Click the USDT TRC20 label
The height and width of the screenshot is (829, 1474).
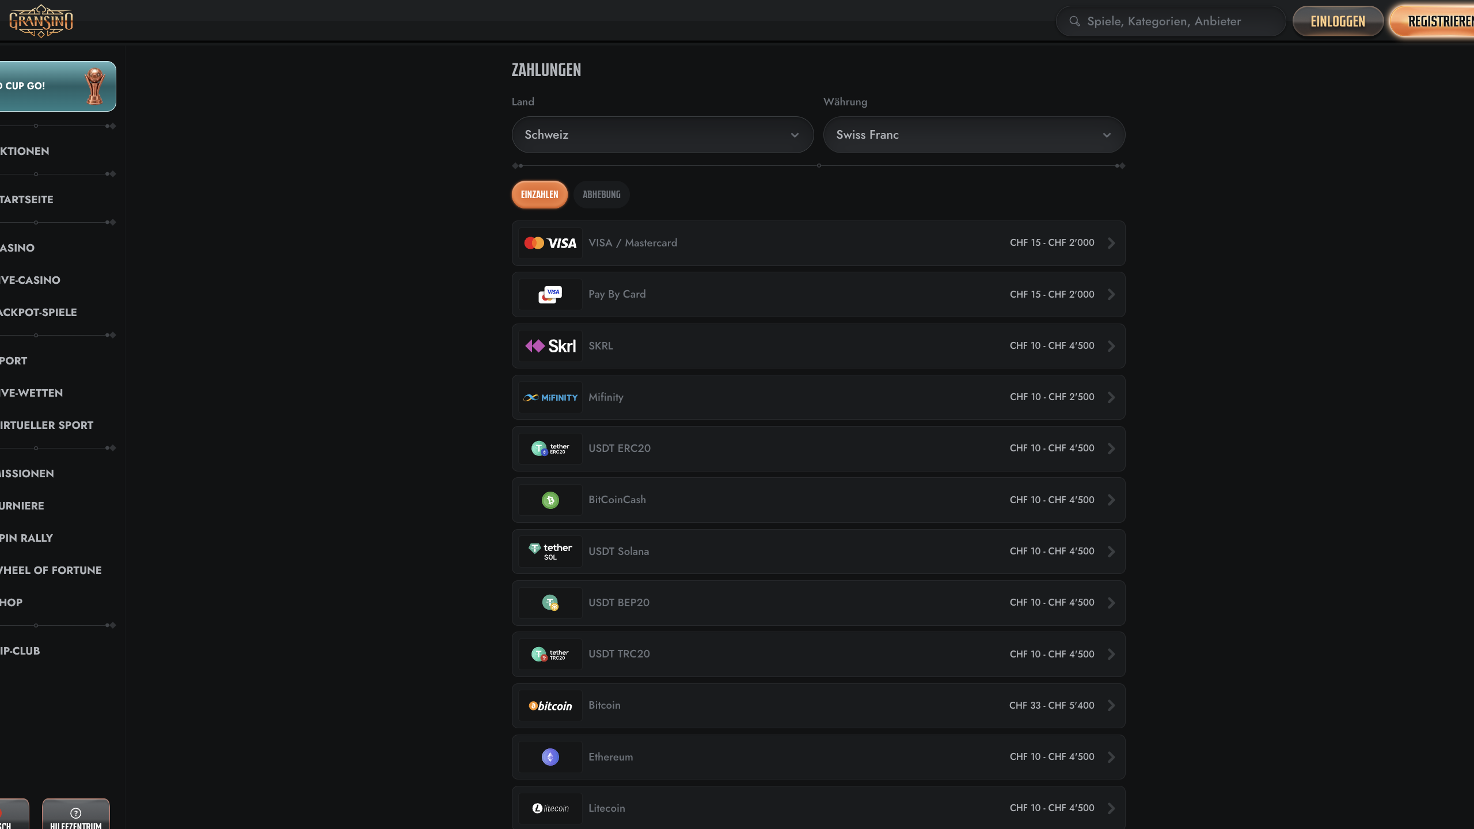point(619,654)
